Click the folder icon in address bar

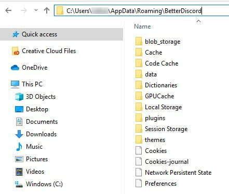point(60,11)
